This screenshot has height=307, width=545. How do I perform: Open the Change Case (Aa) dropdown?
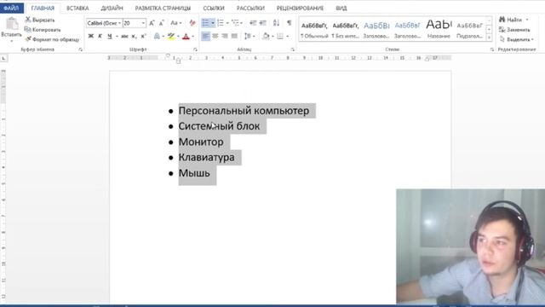click(x=176, y=23)
